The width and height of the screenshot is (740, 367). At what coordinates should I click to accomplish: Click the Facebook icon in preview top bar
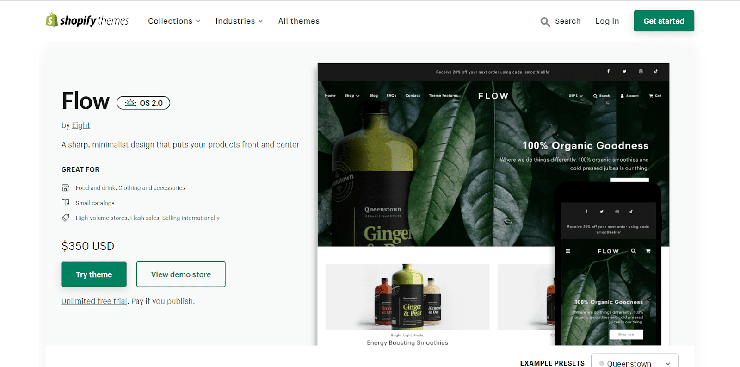(609, 71)
